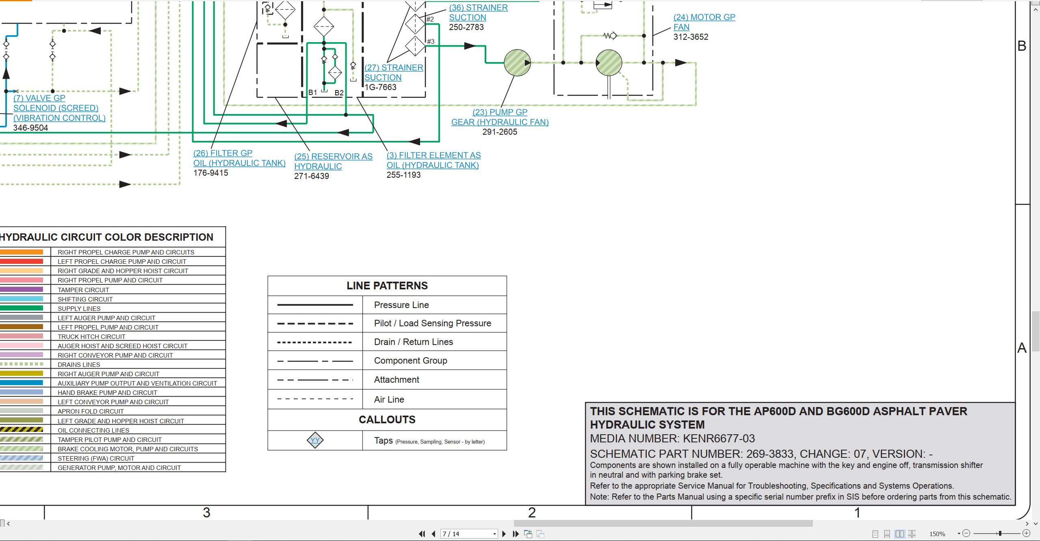
Task: Select facing pages view mode
Action: 899,534
